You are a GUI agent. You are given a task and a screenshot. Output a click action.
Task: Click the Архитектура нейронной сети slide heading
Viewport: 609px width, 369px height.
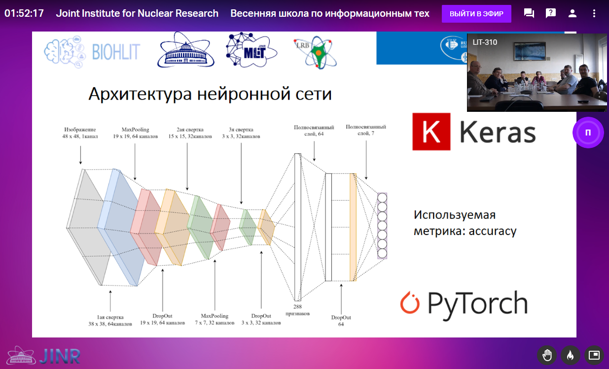210,94
